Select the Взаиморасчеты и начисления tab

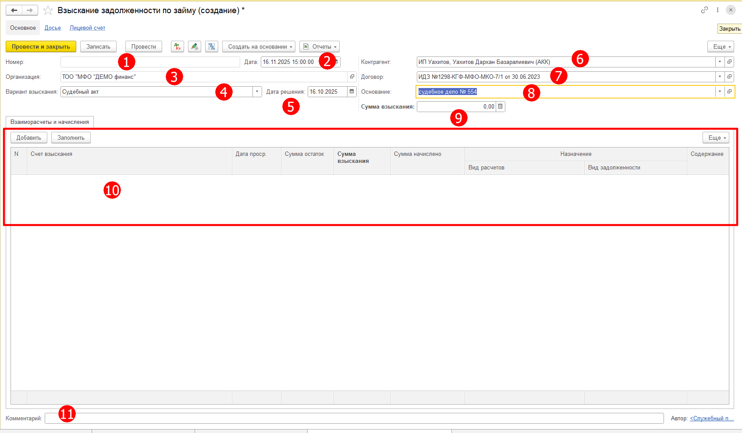[x=50, y=122]
